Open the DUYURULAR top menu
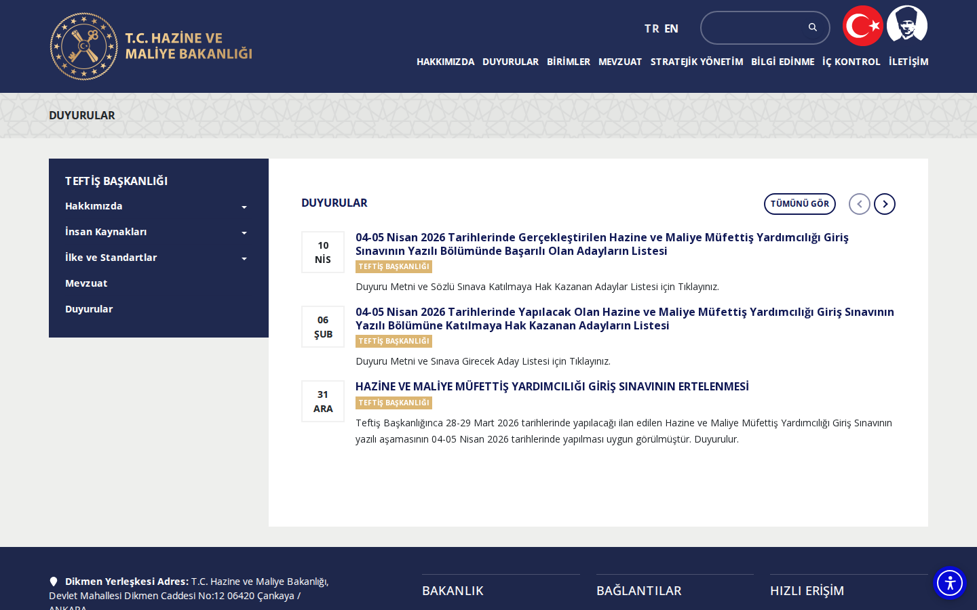Screen dimensions: 977x610 [510, 62]
